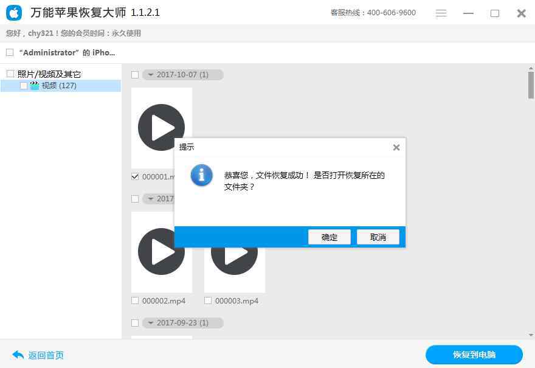Open the 000003.mp4 video thumbnail
Image resolution: width=535 pixels, height=368 pixels.
point(235,269)
